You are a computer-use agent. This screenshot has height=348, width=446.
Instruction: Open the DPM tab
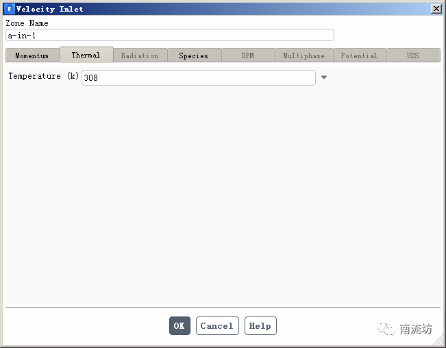click(x=248, y=55)
